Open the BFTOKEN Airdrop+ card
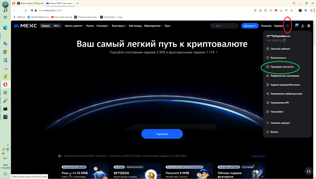The height and width of the screenshot is (179, 316). (x=136, y=171)
